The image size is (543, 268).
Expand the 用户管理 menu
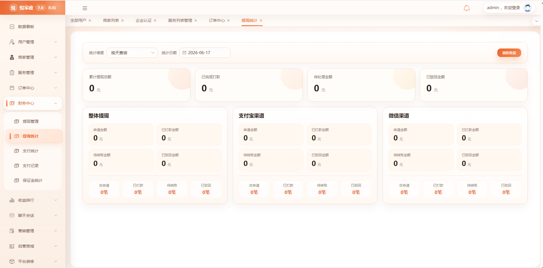click(x=33, y=42)
